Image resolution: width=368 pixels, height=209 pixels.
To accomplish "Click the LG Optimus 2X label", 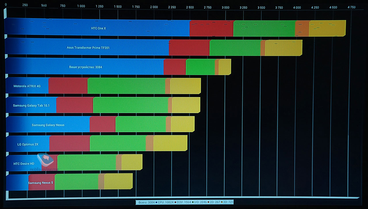I will pos(28,144).
